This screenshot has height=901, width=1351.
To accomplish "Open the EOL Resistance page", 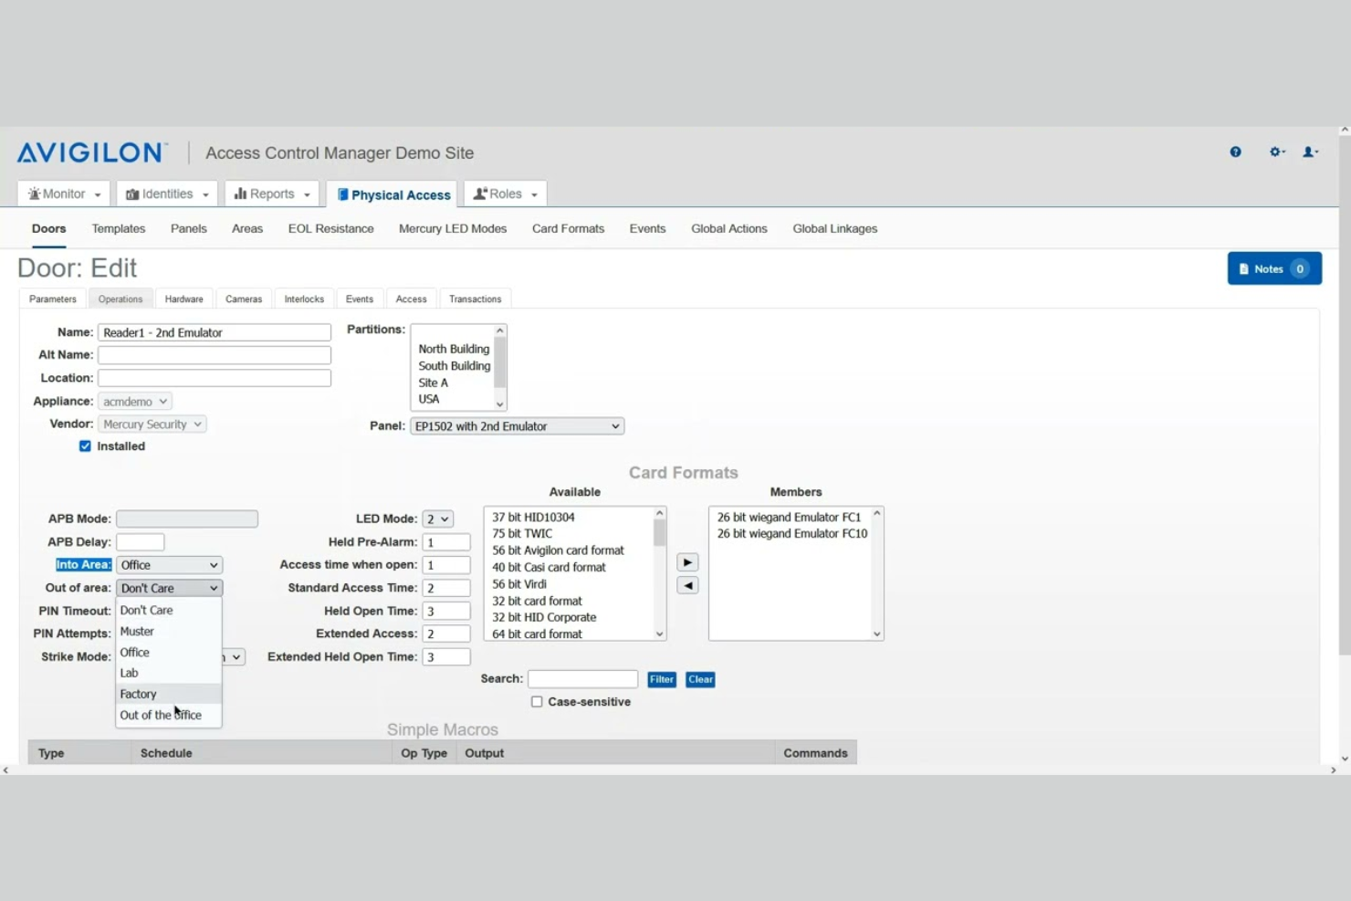I will 331,229.
